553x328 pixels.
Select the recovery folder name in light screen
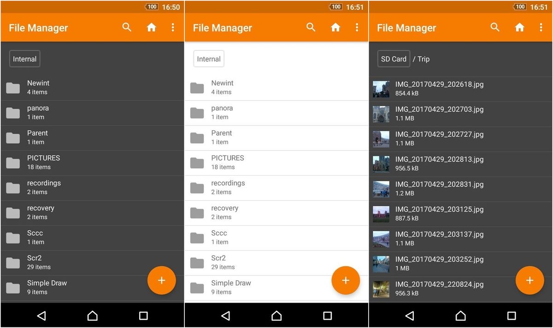click(225, 208)
